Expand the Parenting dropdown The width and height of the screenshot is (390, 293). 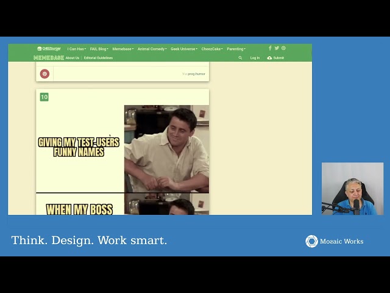(236, 49)
